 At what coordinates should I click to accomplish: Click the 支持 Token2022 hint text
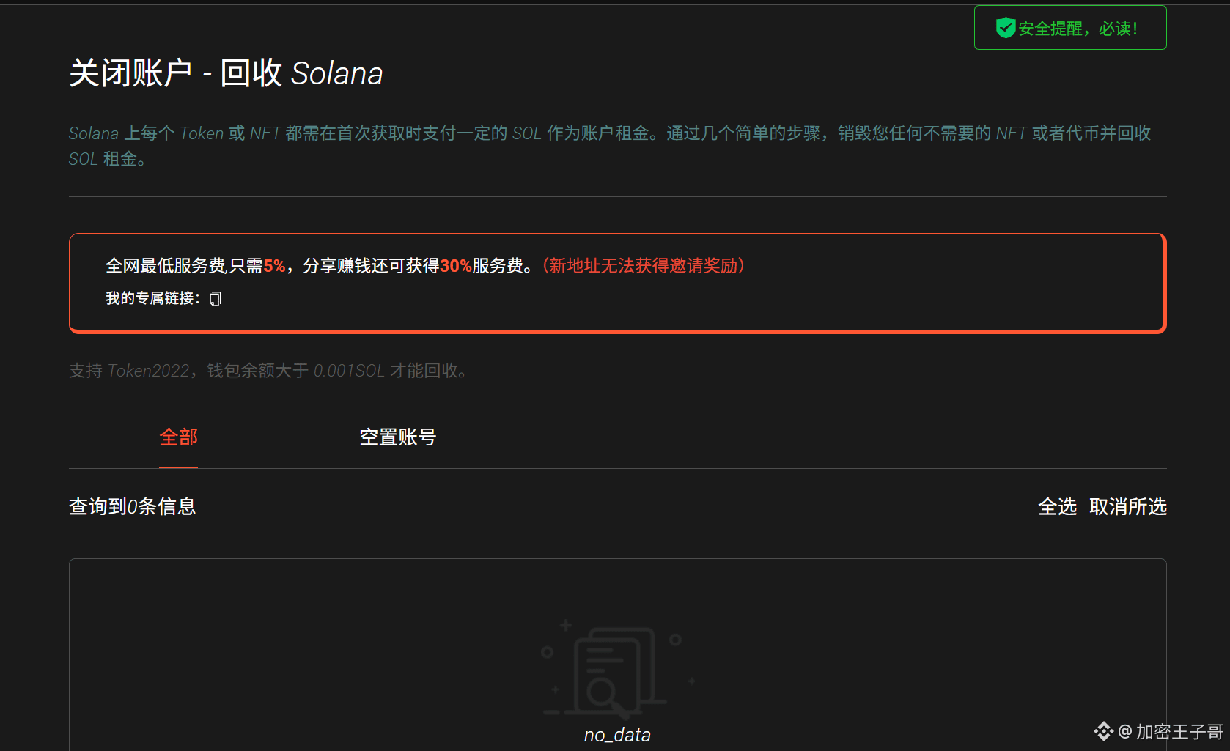[x=268, y=371]
